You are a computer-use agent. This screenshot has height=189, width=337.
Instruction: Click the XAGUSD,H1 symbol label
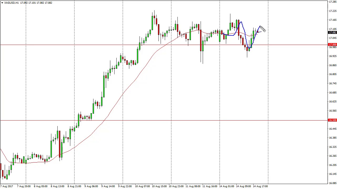click(x=12, y=3)
